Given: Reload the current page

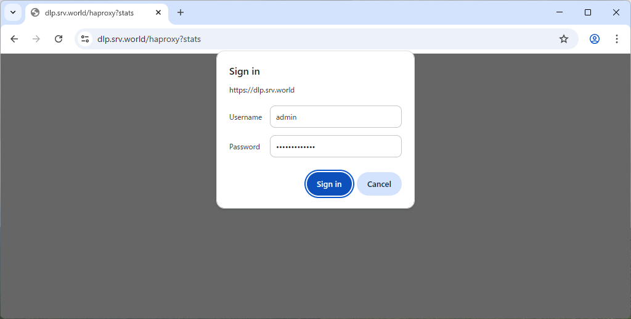Looking at the screenshot, I should [59, 39].
